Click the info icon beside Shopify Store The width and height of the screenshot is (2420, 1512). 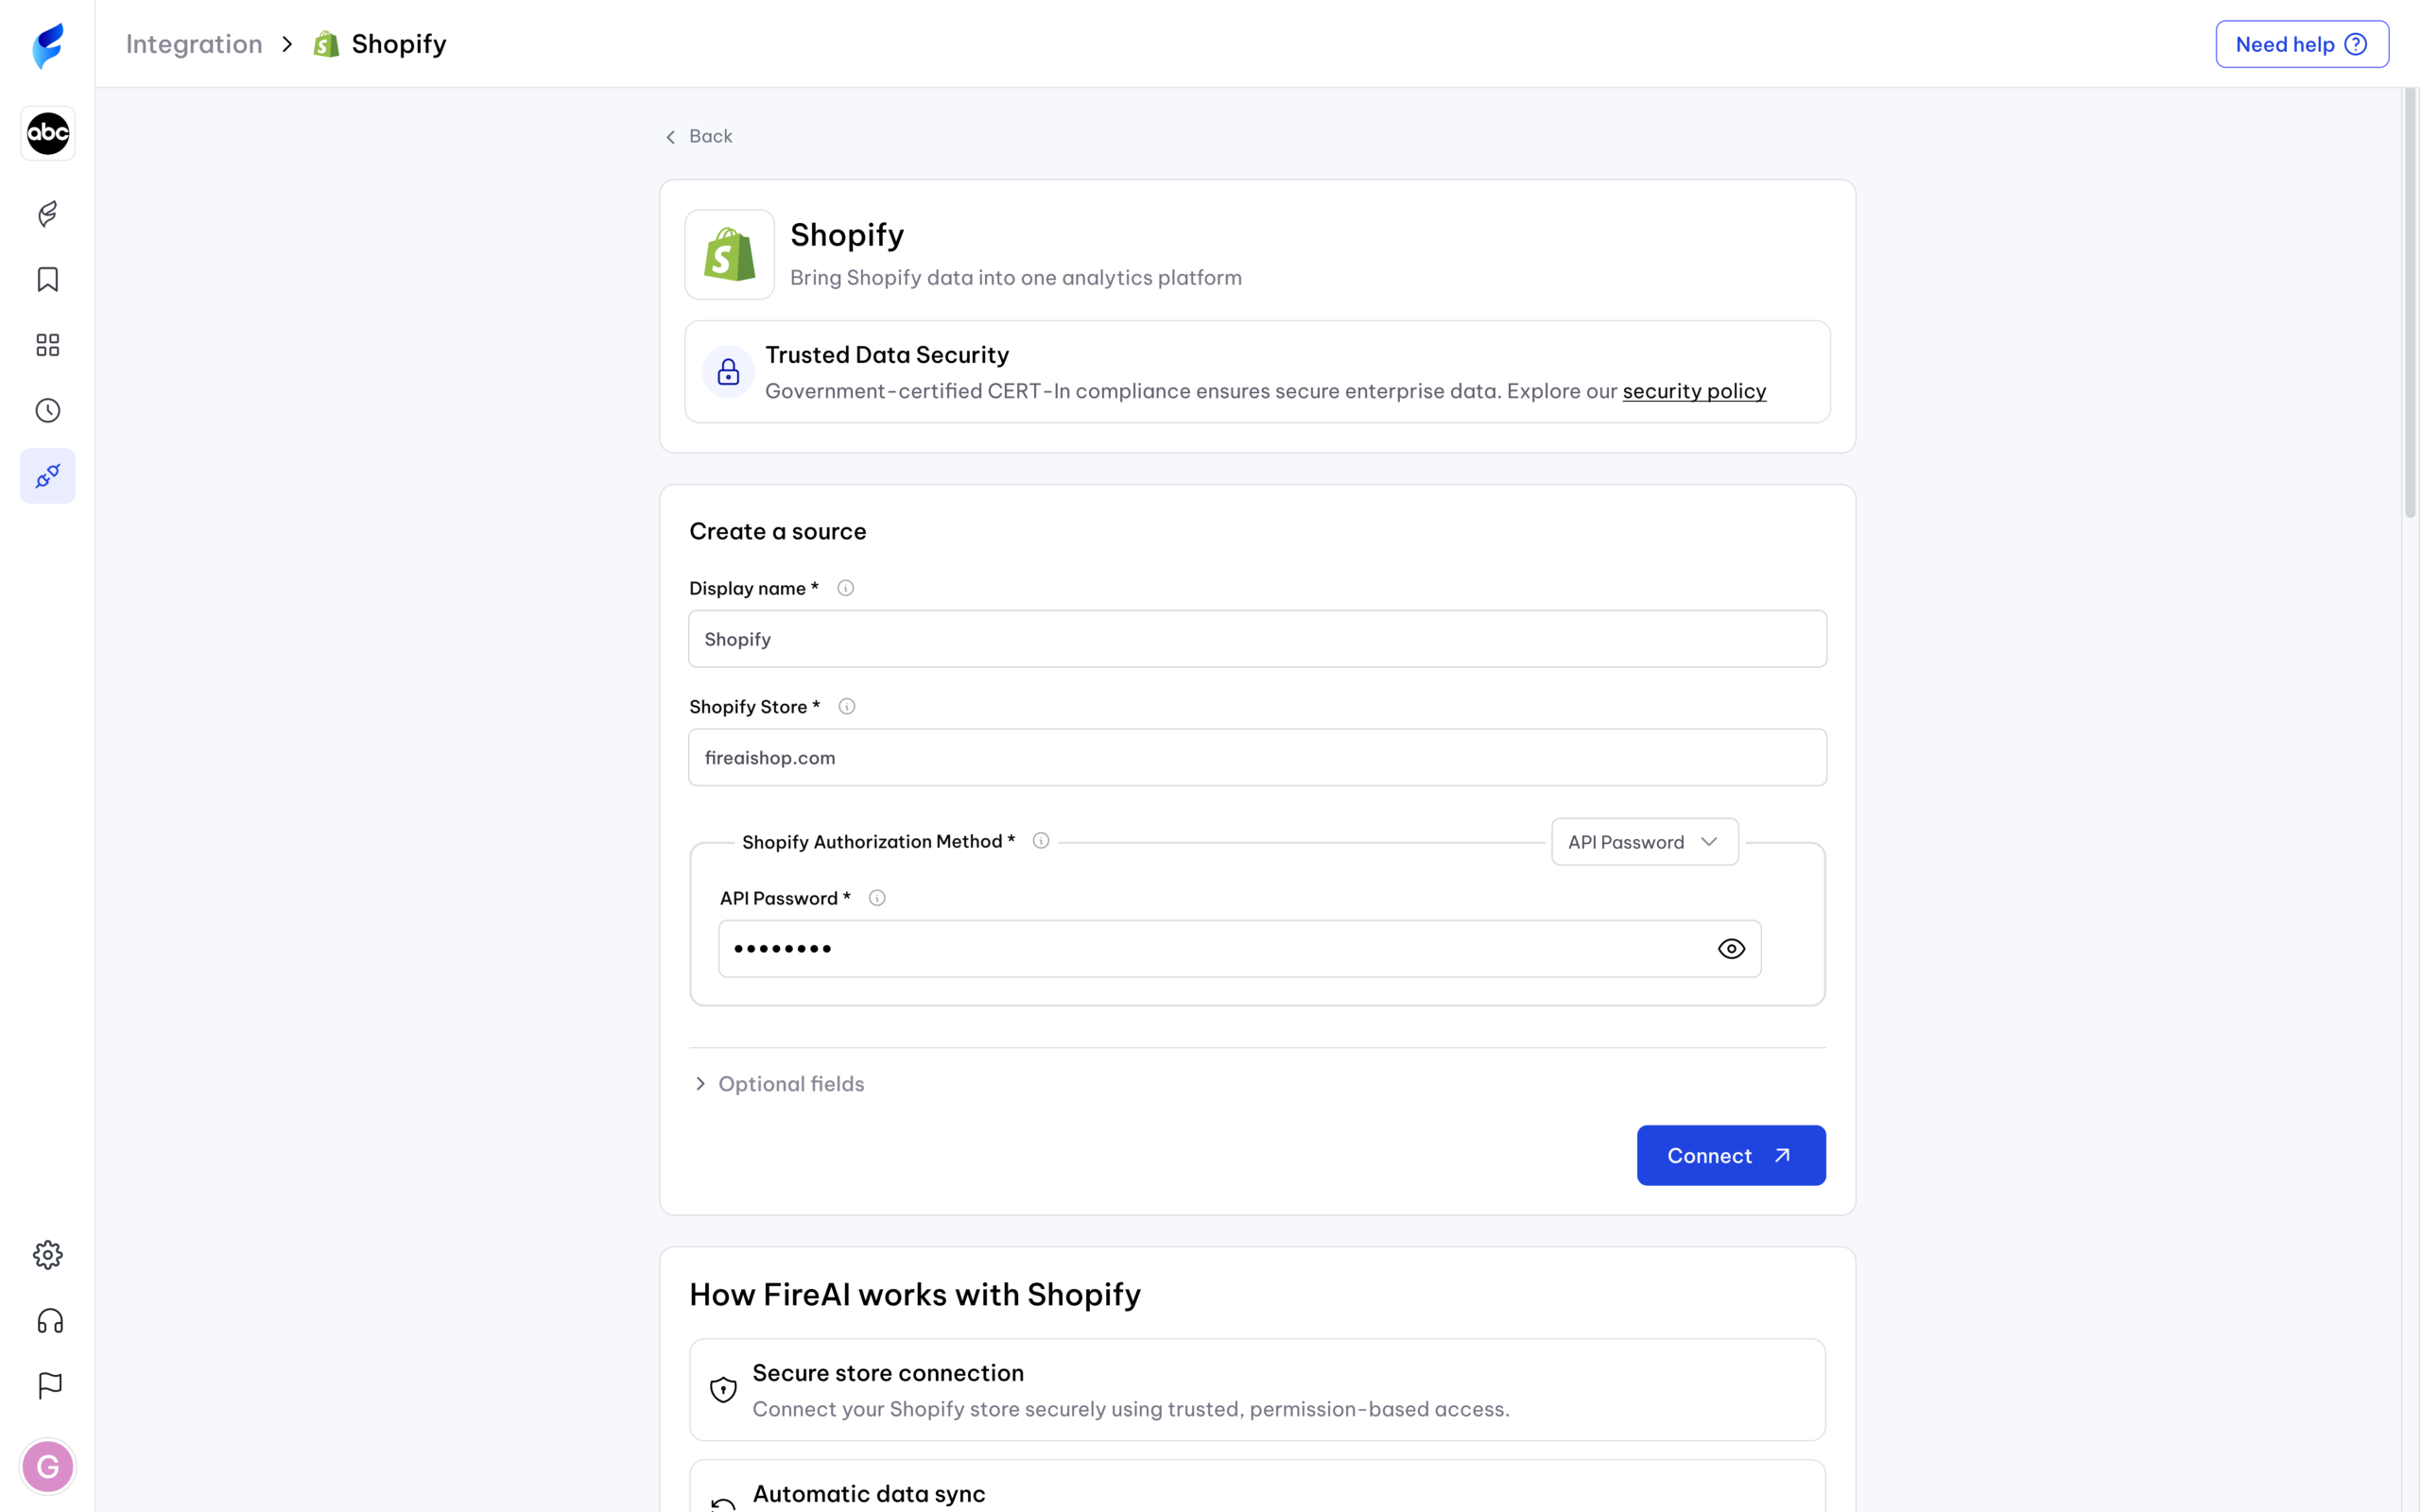coord(846,707)
